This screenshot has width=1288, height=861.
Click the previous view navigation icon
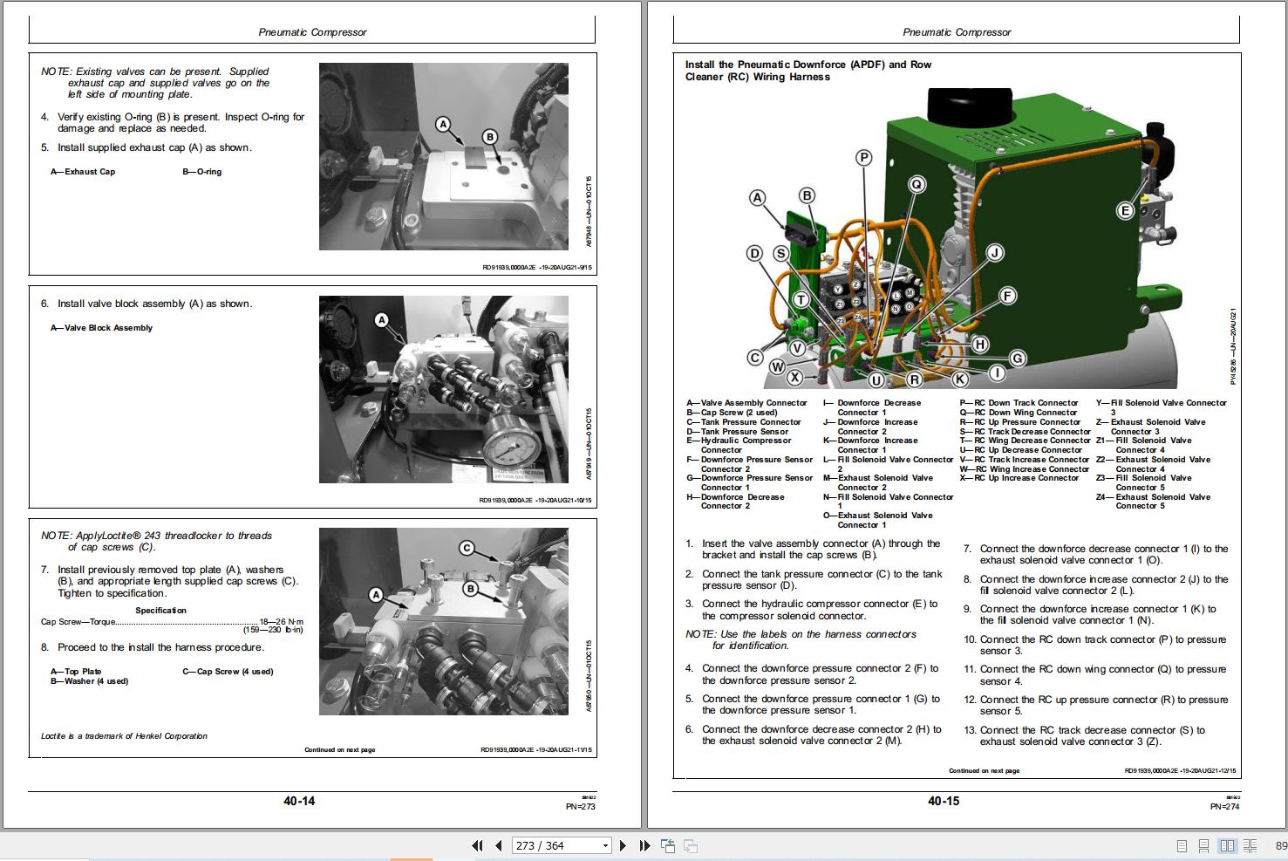668,845
